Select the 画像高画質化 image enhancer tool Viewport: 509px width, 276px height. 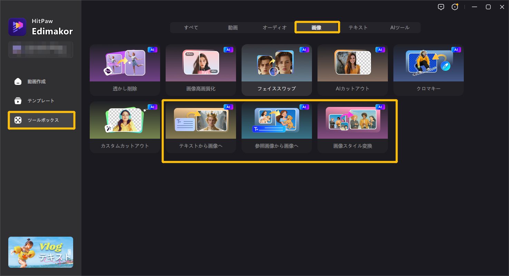201,69
